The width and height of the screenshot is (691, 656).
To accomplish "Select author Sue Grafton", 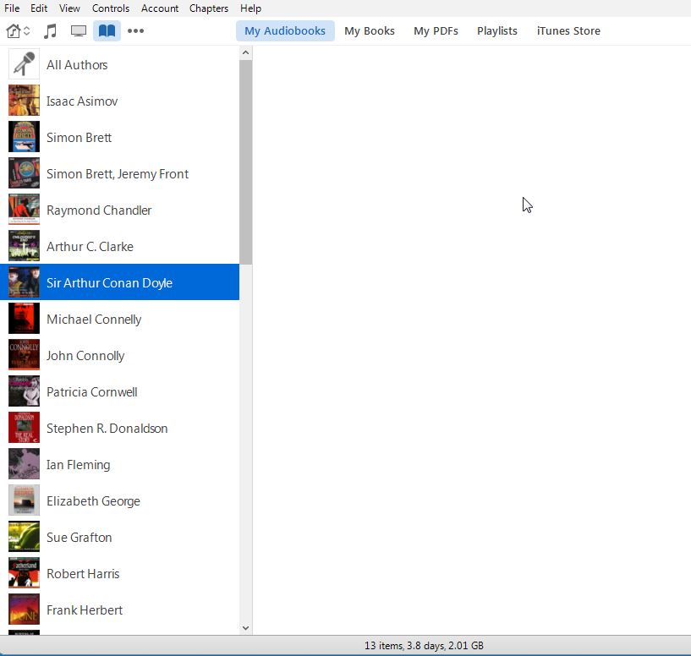I will 119,537.
